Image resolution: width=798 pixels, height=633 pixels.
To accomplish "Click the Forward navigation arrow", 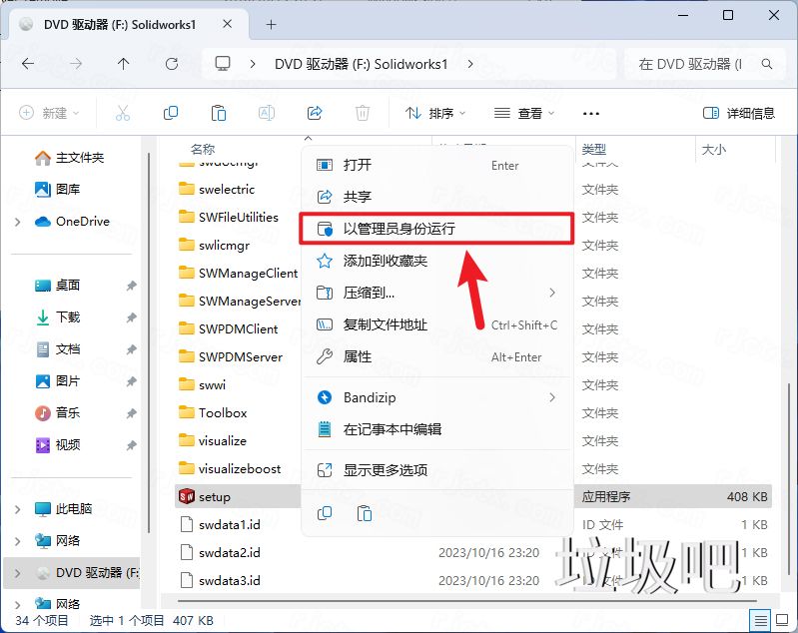I will point(76,64).
